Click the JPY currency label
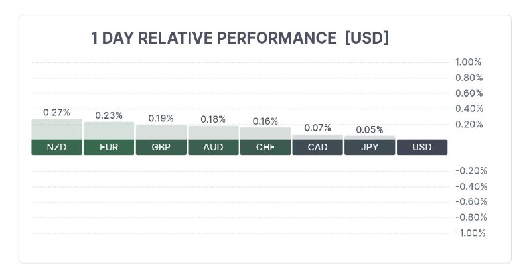The height and width of the screenshot is (279, 531). tap(370, 147)
